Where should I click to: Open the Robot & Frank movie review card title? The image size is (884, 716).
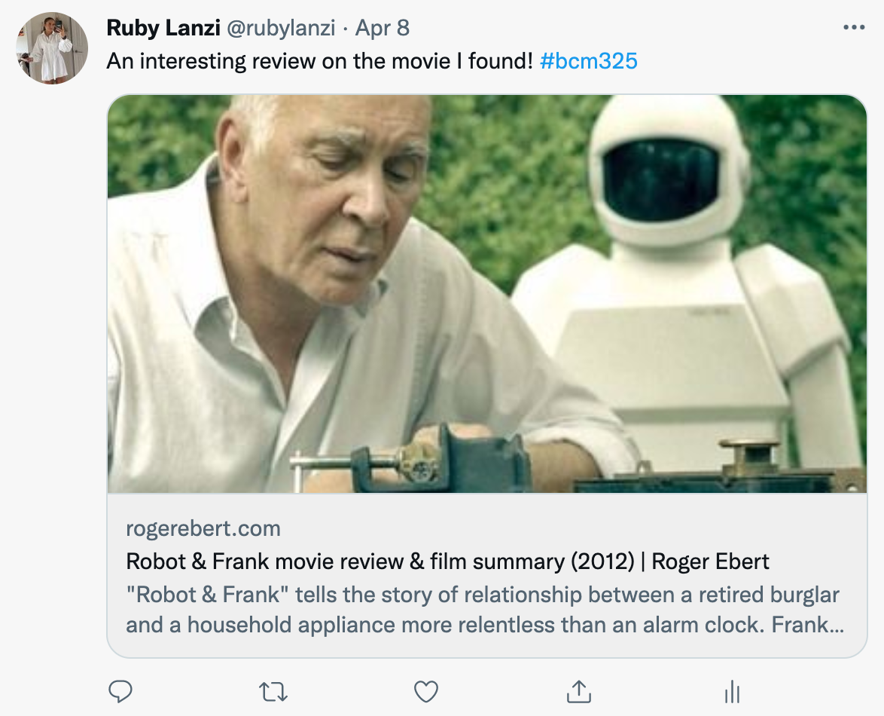pyautogui.click(x=447, y=561)
